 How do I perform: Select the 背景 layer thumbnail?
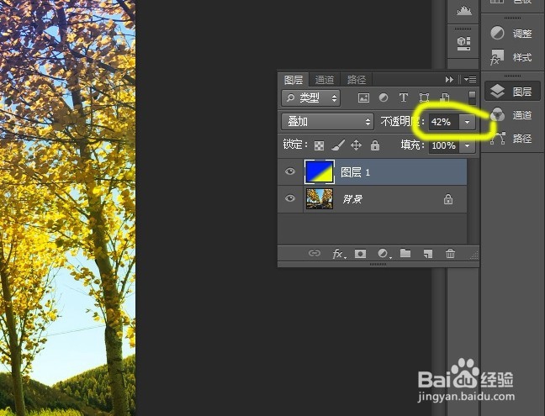point(320,199)
